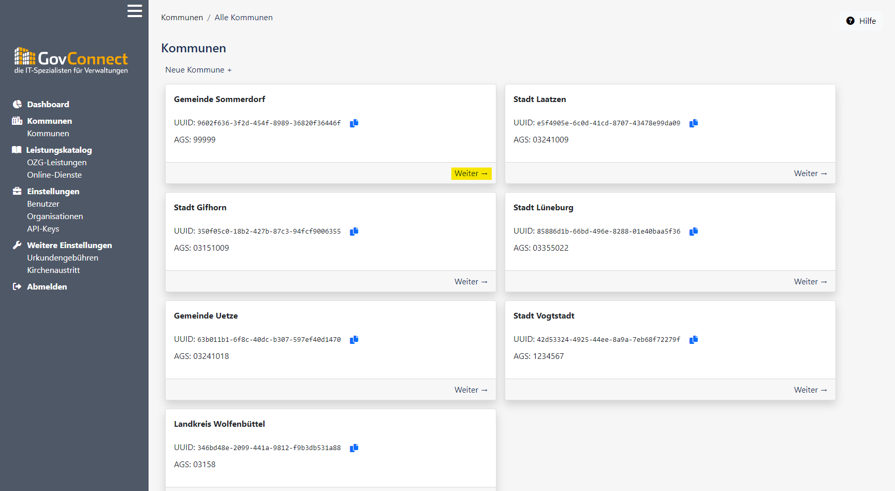Screen dimensions: 895x491
Task: Copy UUID of Stadt Laatzen
Action: (x=694, y=123)
